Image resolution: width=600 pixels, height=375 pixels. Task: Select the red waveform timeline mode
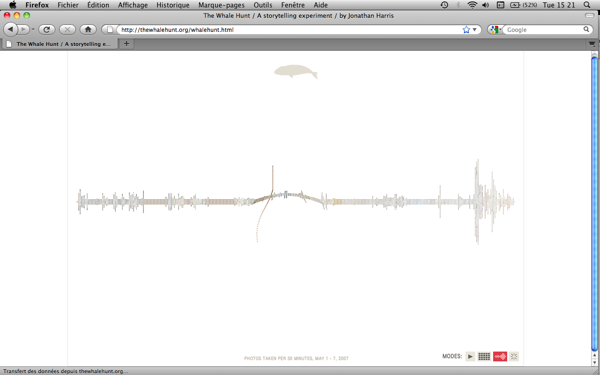(500, 357)
